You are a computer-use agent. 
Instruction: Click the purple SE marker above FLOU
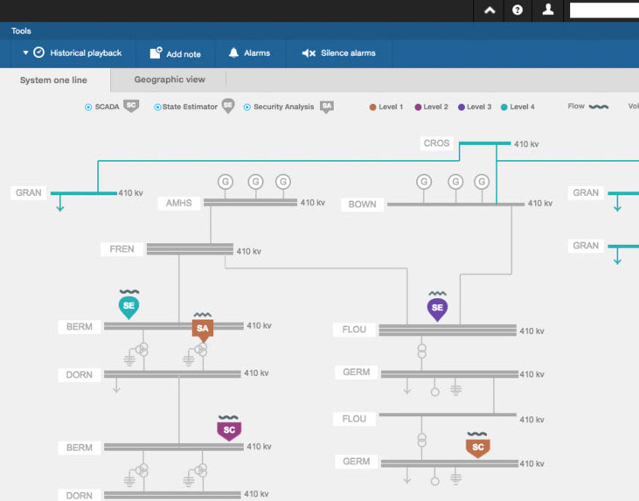click(437, 309)
